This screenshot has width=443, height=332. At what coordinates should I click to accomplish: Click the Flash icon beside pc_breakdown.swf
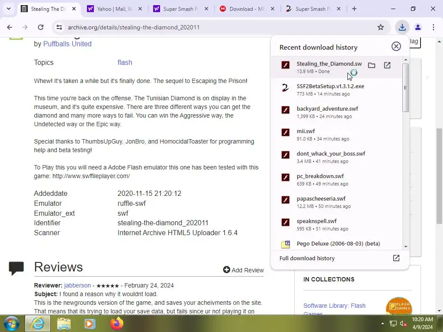[286, 177]
